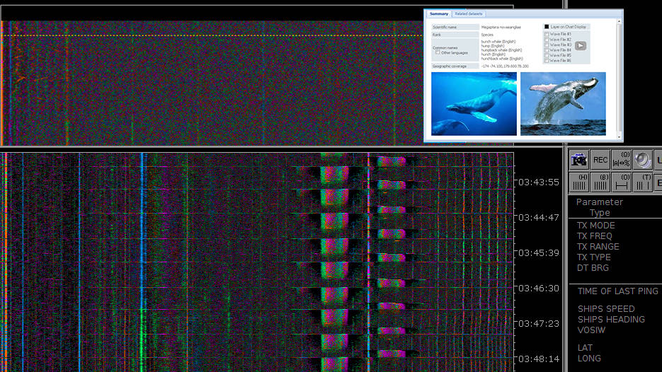Click the Megaptera novaeangliae name text
The width and height of the screenshot is (662, 372).
tap(501, 27)
